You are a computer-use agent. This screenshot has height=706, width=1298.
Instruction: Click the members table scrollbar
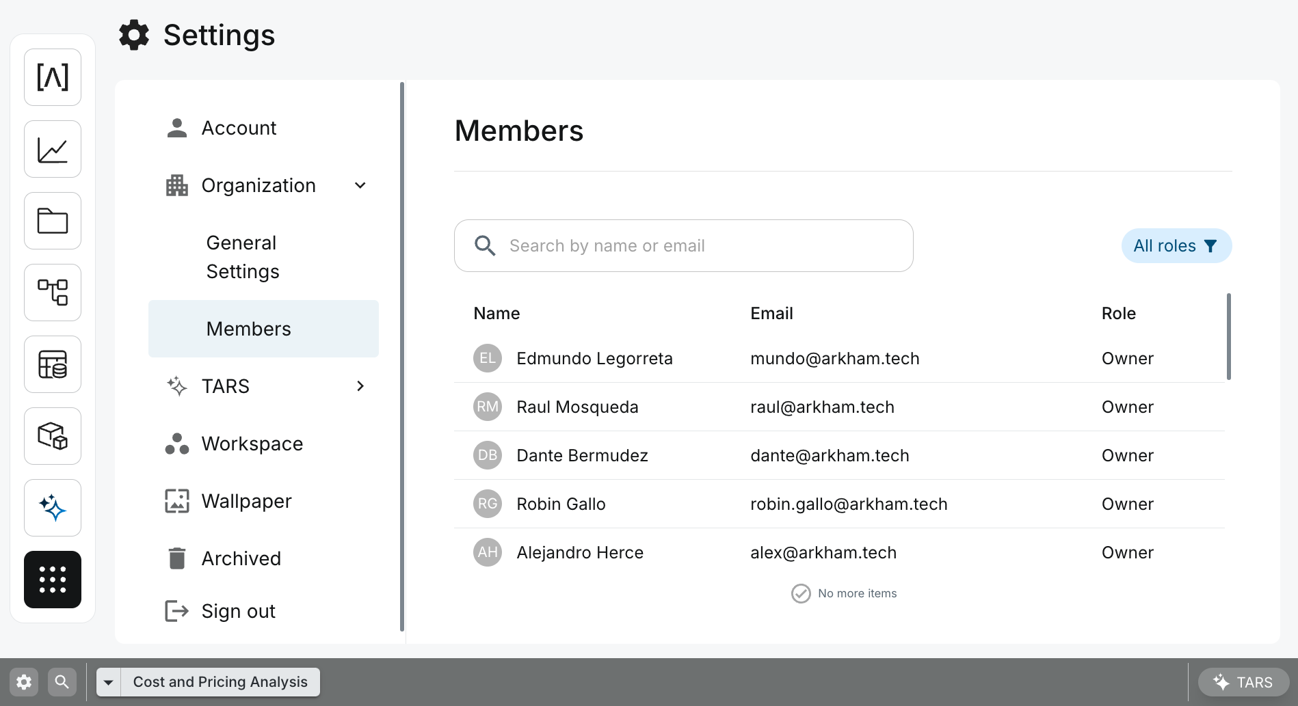tap(1229, 336)
